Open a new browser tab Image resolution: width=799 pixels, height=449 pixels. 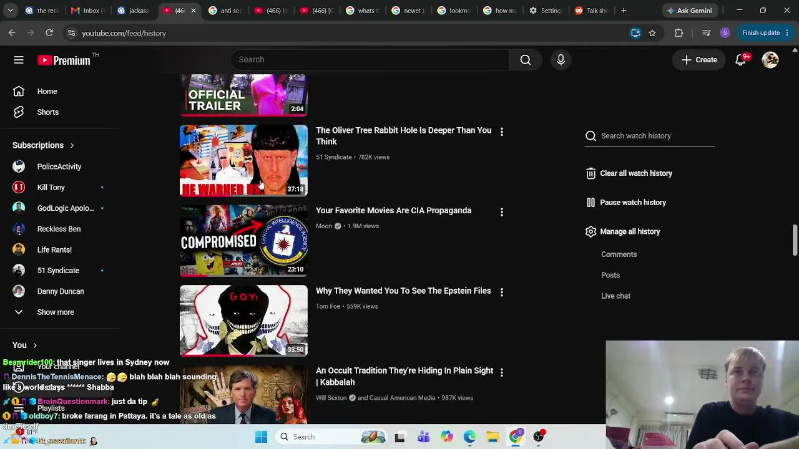[624, 11]
